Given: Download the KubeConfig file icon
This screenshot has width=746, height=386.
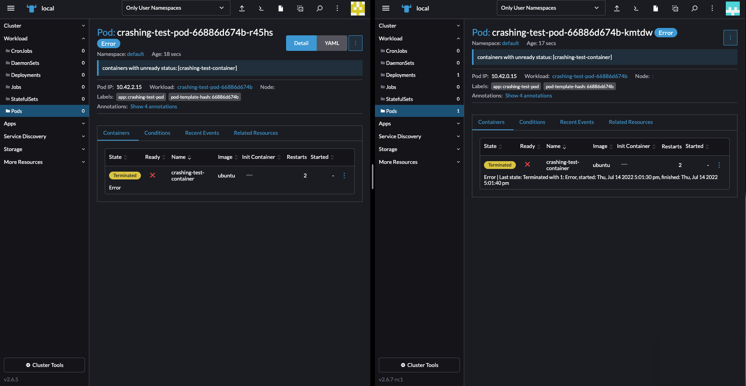Looking at the screenshot, I should (x=281, y=8).
